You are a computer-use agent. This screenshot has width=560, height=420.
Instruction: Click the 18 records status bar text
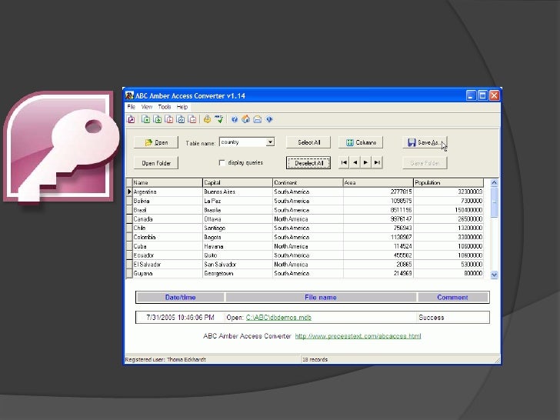point(315,360)
